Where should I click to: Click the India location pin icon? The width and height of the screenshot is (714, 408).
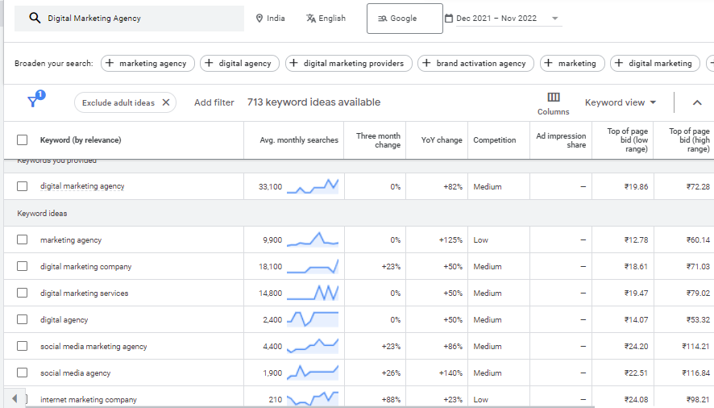[x=259, y=19]
